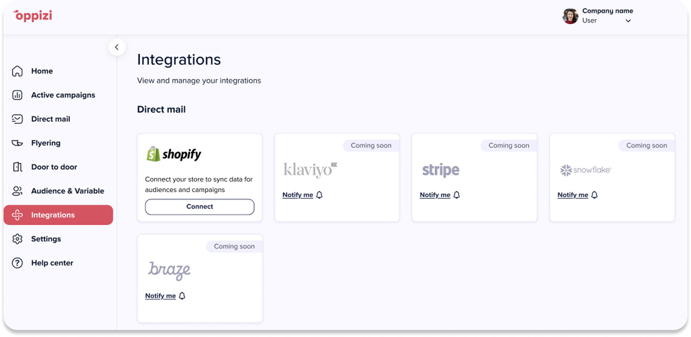Open Active campaigns chart icon
This screenshot has width=691, height=337.
pyautogui.click(x=17, y=95)
